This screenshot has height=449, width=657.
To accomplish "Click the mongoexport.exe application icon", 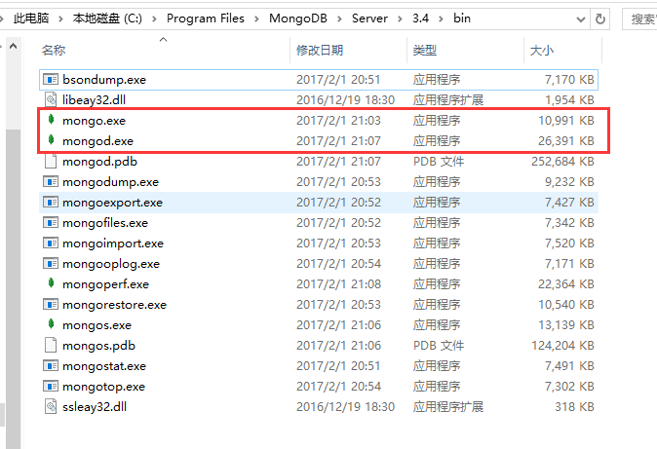I will (x=51, y=202).
